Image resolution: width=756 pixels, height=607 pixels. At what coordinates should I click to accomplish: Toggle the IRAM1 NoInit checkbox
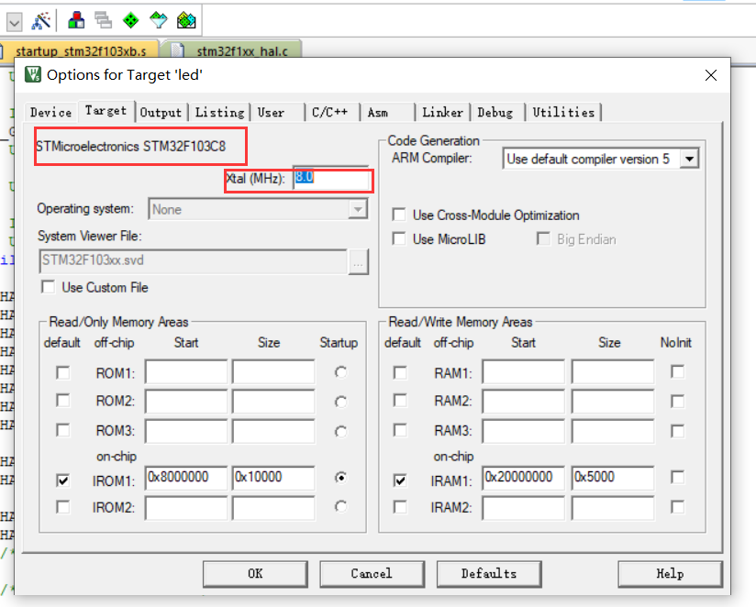[677, 478]
